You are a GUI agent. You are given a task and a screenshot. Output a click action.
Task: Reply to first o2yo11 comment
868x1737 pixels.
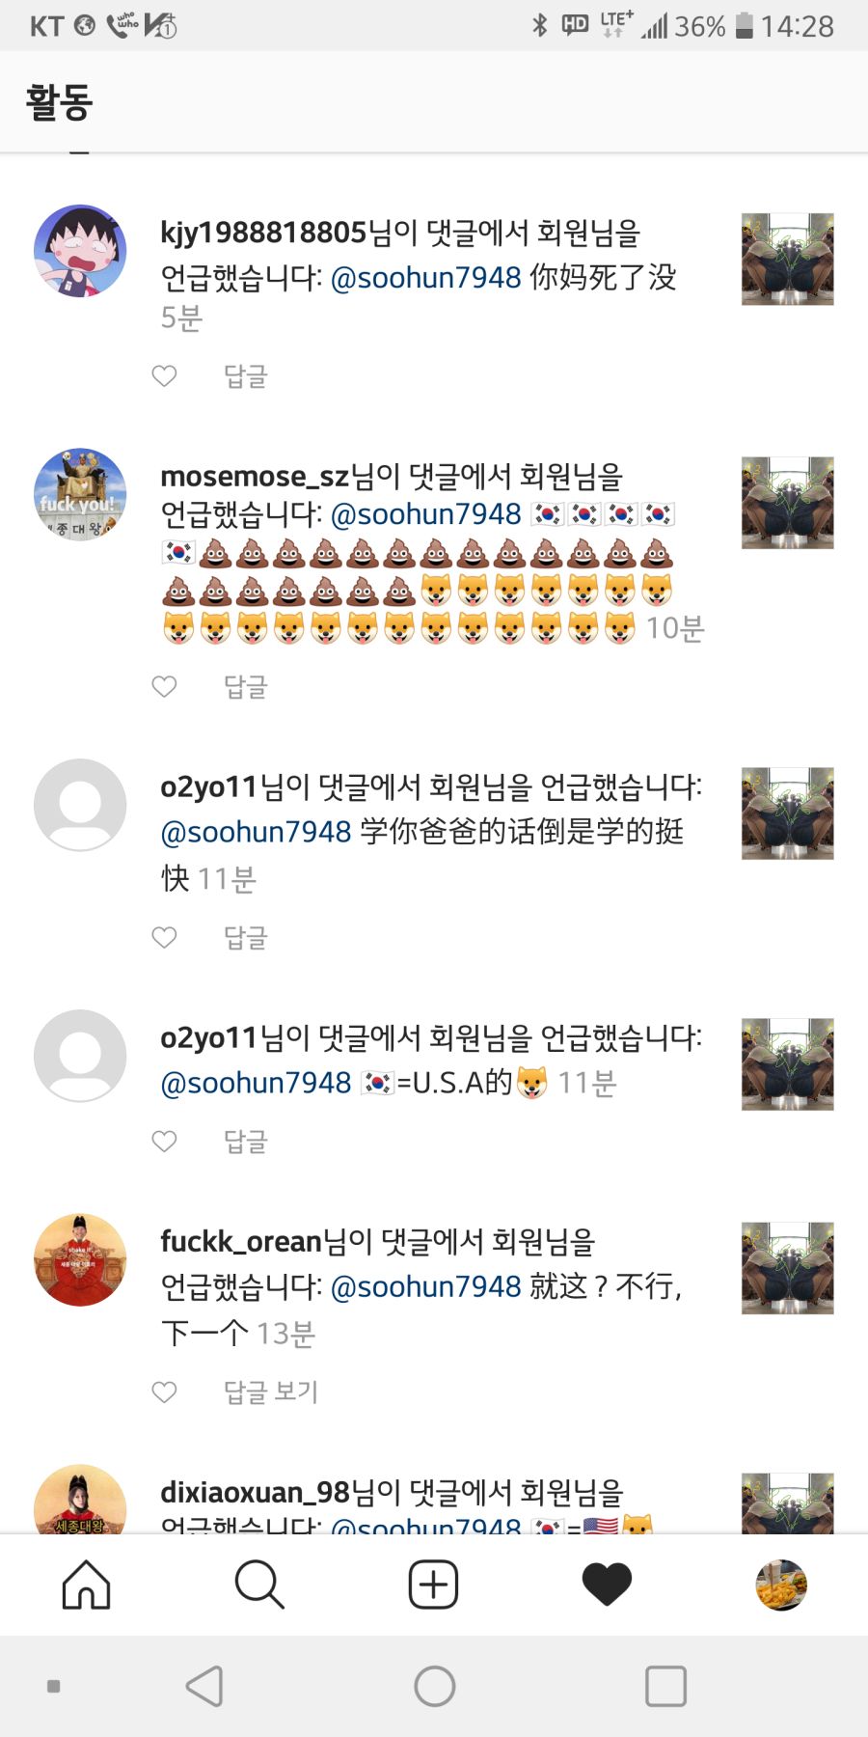tap(246, 937)
